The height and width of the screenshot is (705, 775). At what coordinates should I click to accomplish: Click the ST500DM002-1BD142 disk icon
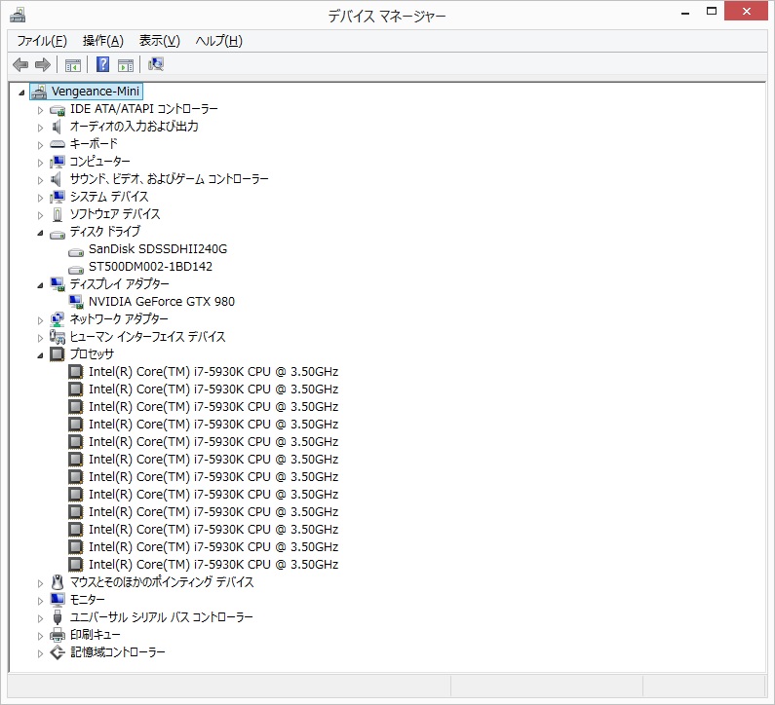76,269
